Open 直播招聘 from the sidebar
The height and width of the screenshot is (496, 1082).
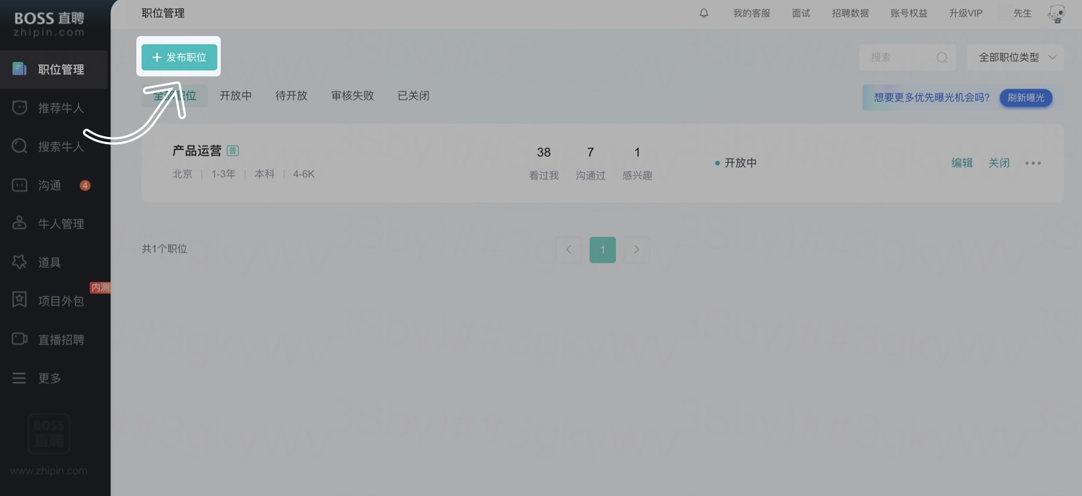pyautogui.click(x=61, y=339)
